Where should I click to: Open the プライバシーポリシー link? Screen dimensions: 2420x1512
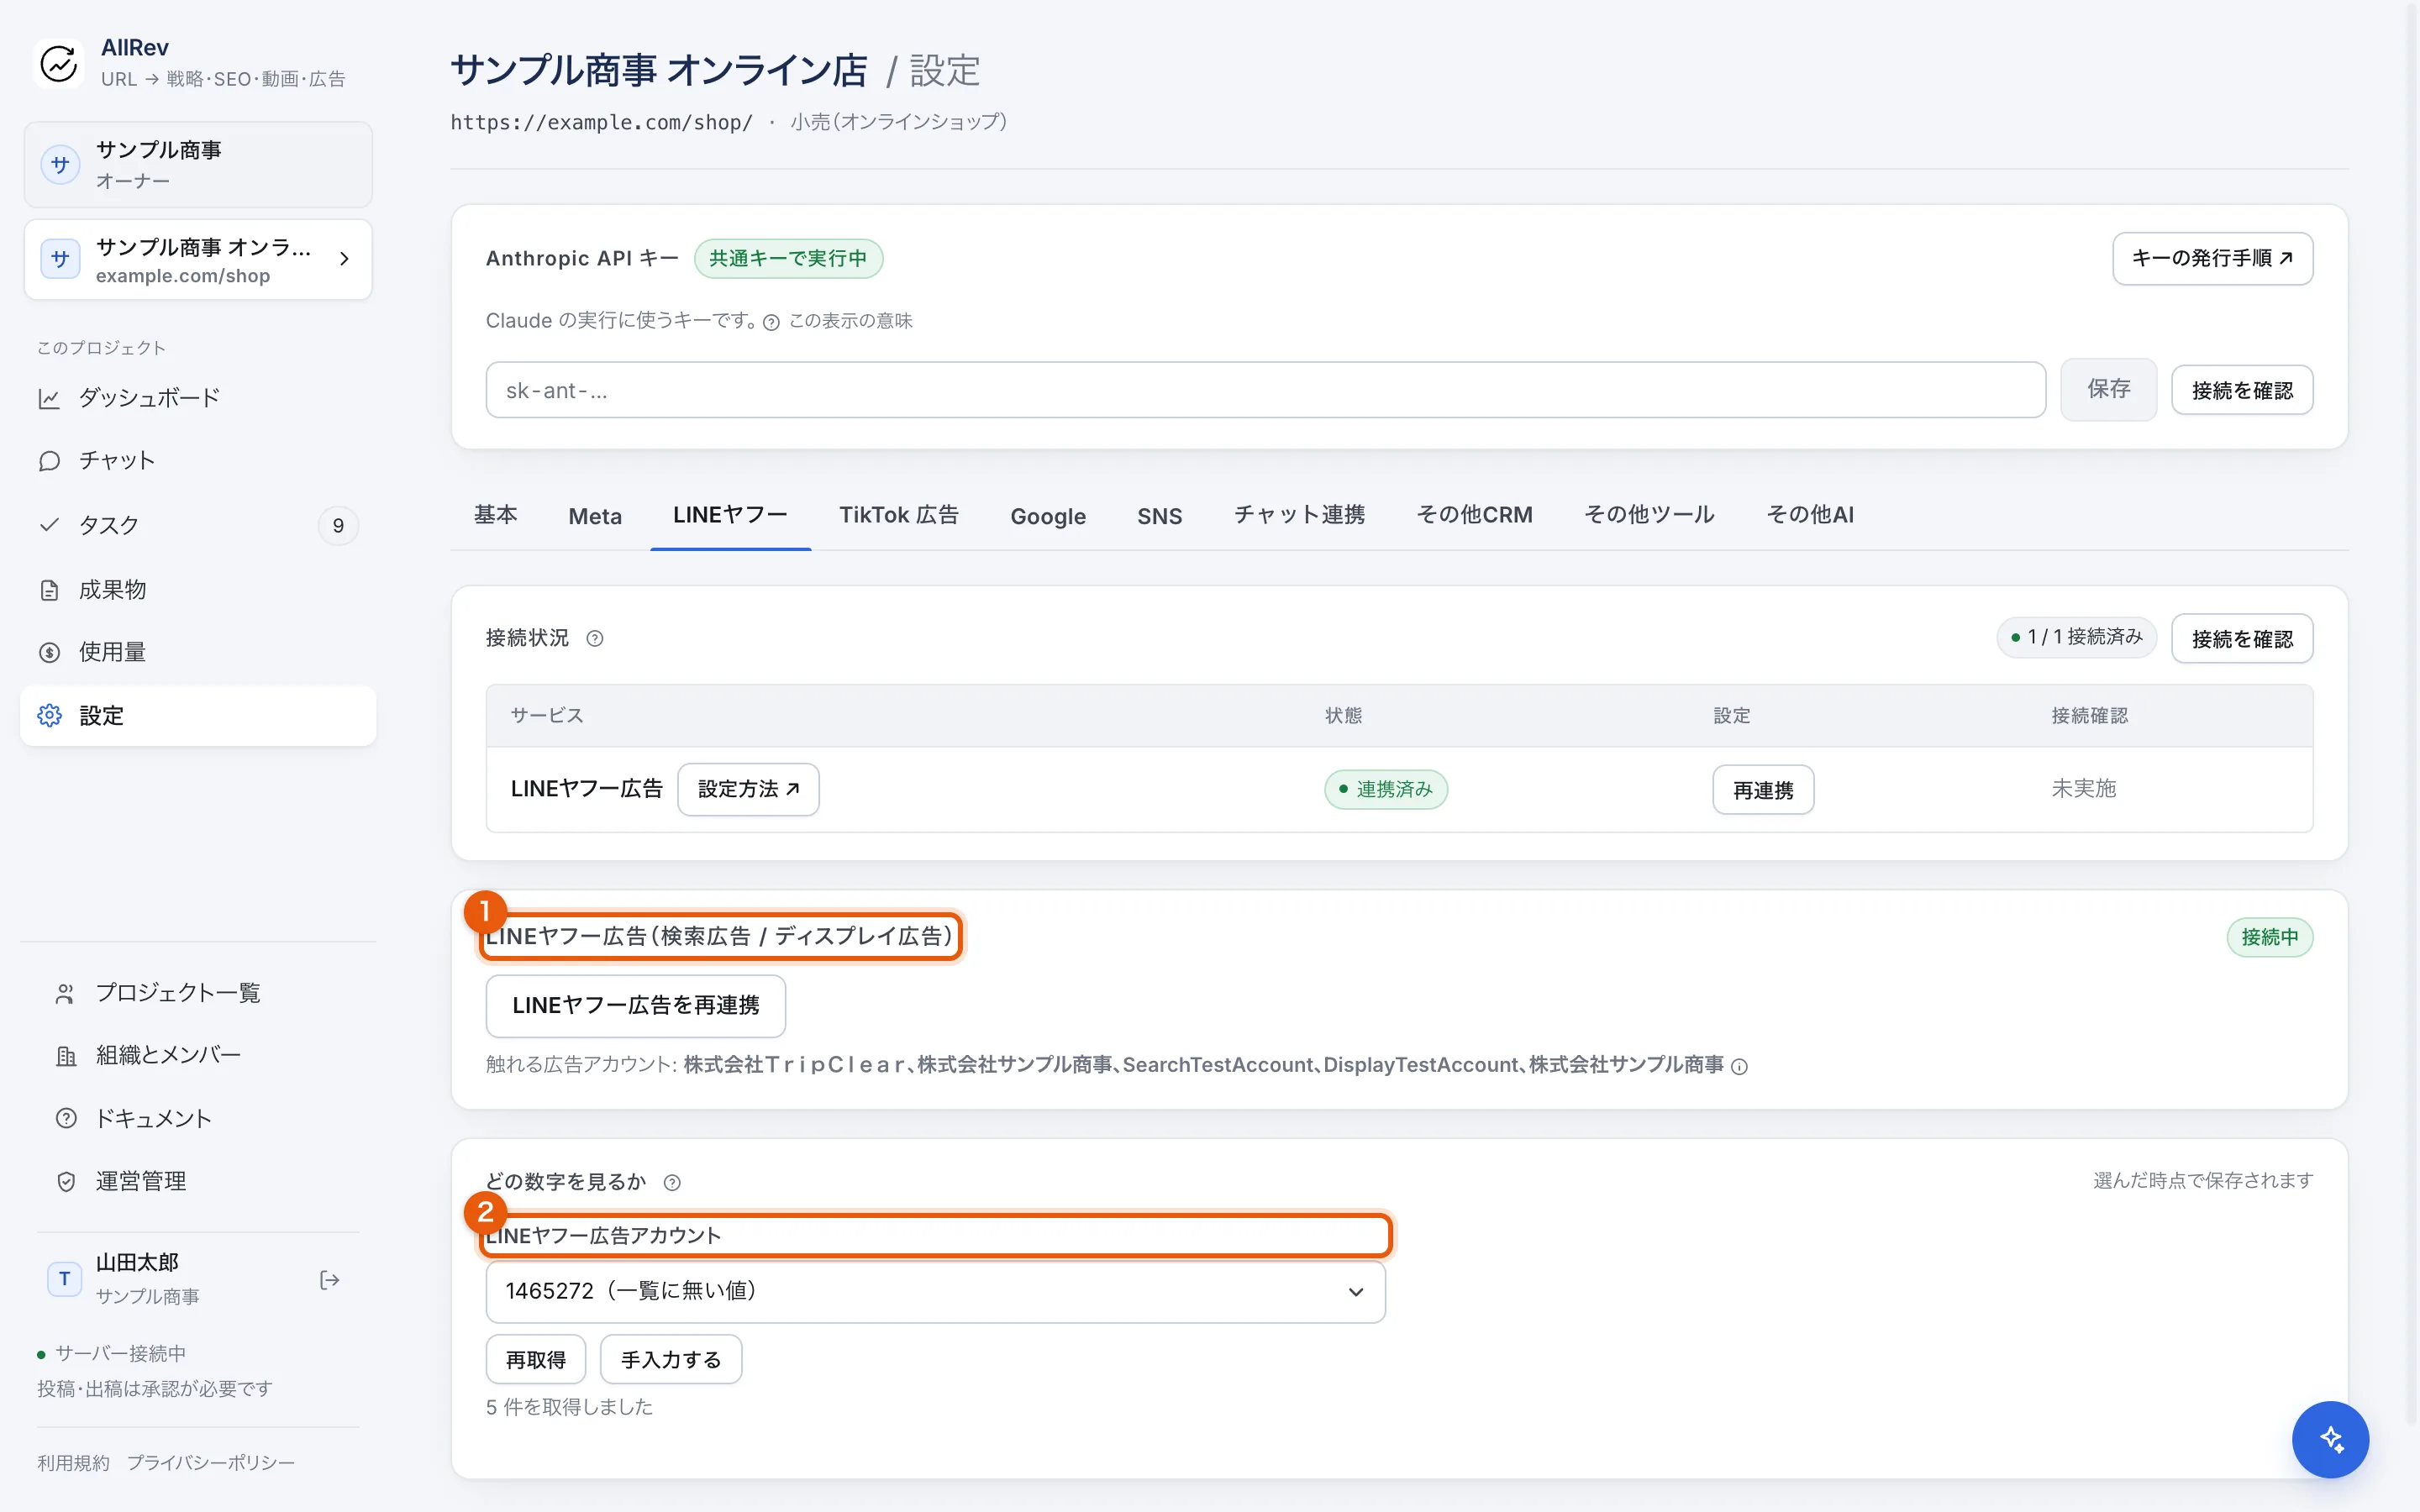211,1463
